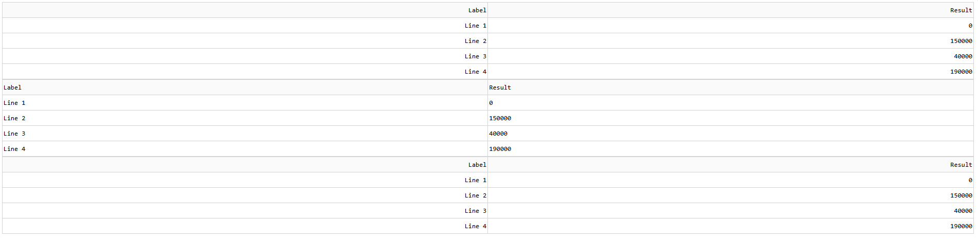Select the left-aligned Line 4 cell

coord(245,149)
